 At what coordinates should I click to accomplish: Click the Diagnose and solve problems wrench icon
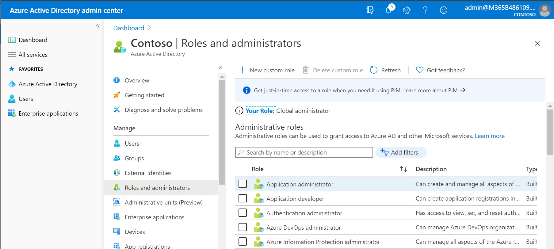(x=117, y=110)
